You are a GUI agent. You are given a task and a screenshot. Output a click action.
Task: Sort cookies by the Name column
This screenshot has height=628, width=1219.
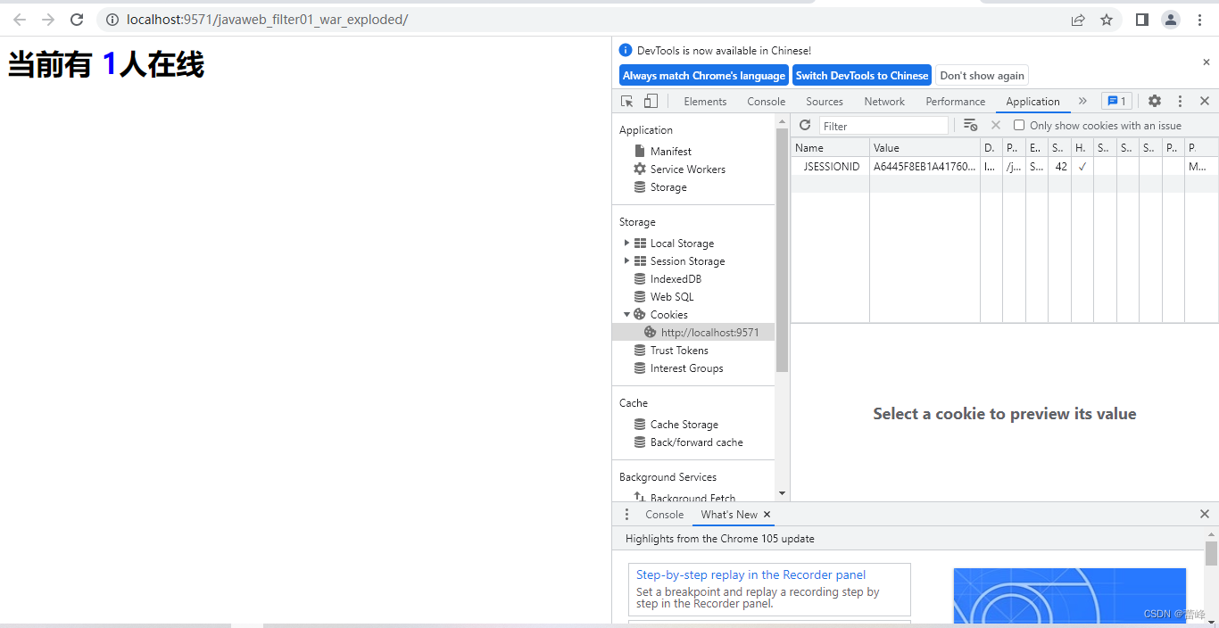[830, 148]
